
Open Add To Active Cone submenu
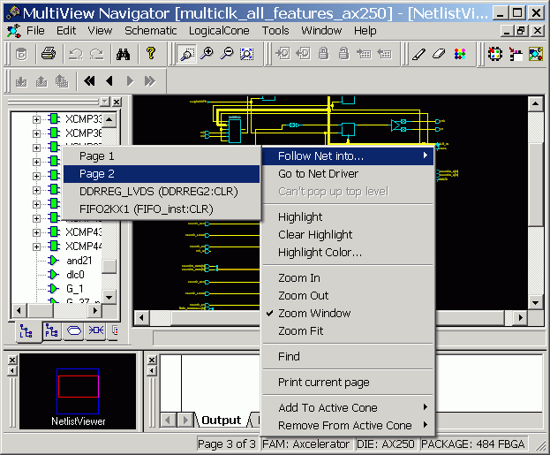(x=349, y=407)
